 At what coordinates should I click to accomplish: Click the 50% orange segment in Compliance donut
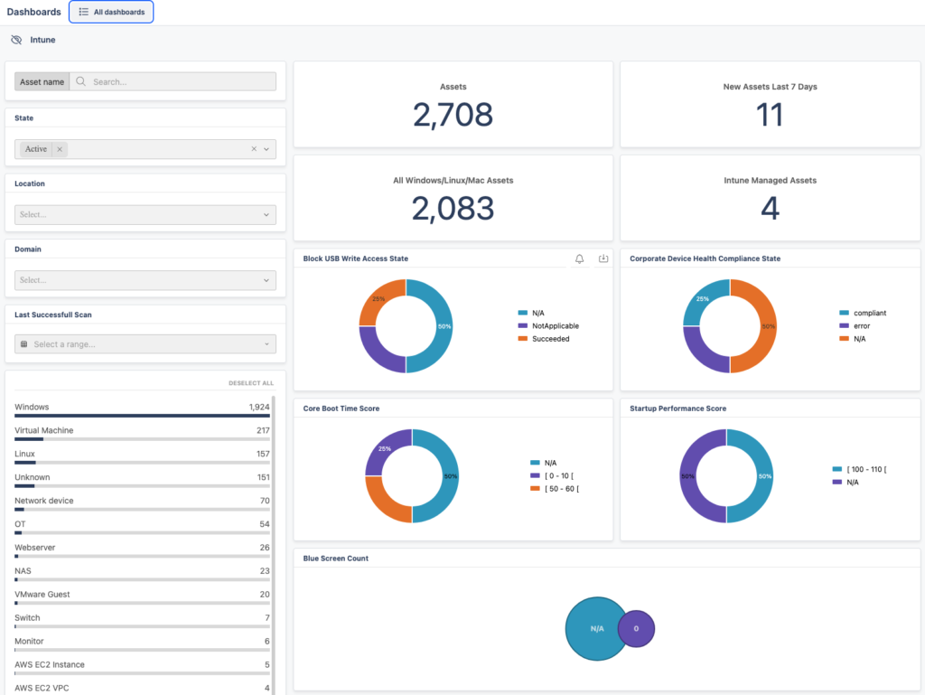[768, 326]
